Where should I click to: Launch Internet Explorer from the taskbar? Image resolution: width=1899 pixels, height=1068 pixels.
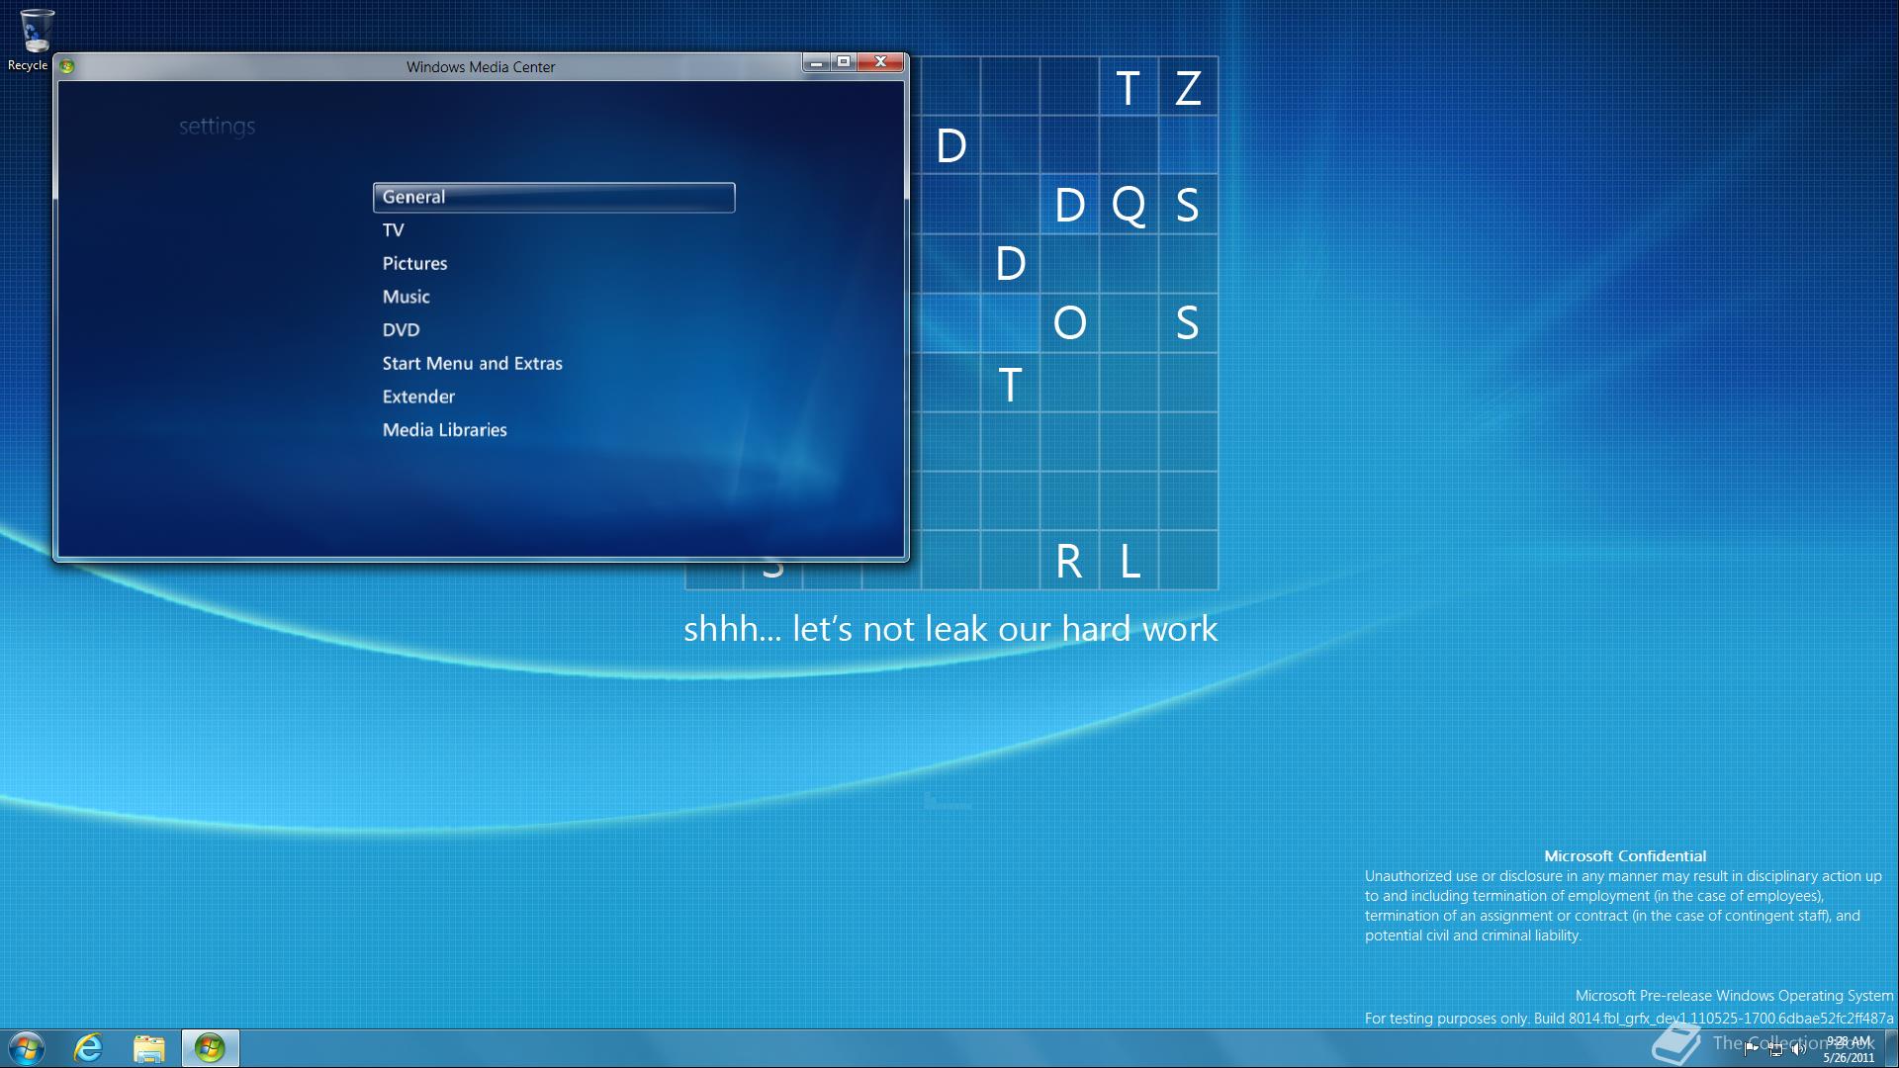(x=89, y=1048)
